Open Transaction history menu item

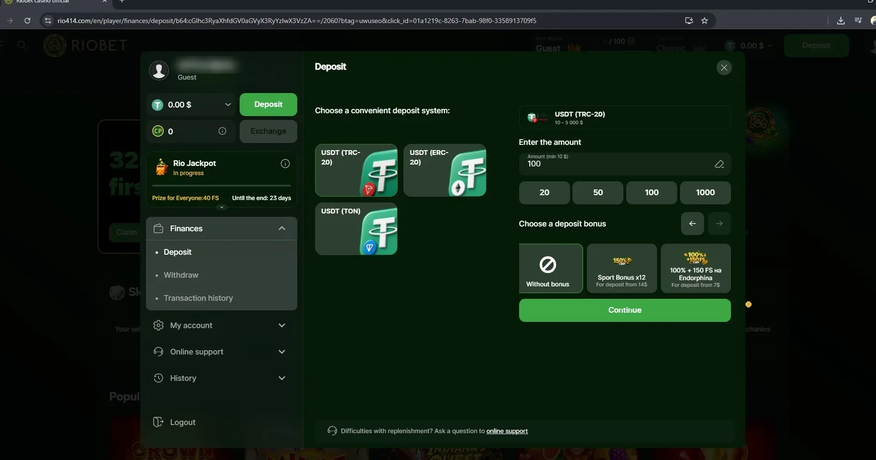point(198,298)
